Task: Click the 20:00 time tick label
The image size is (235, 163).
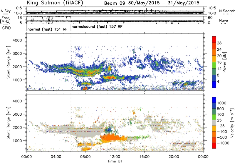Action: click(174, 157)
